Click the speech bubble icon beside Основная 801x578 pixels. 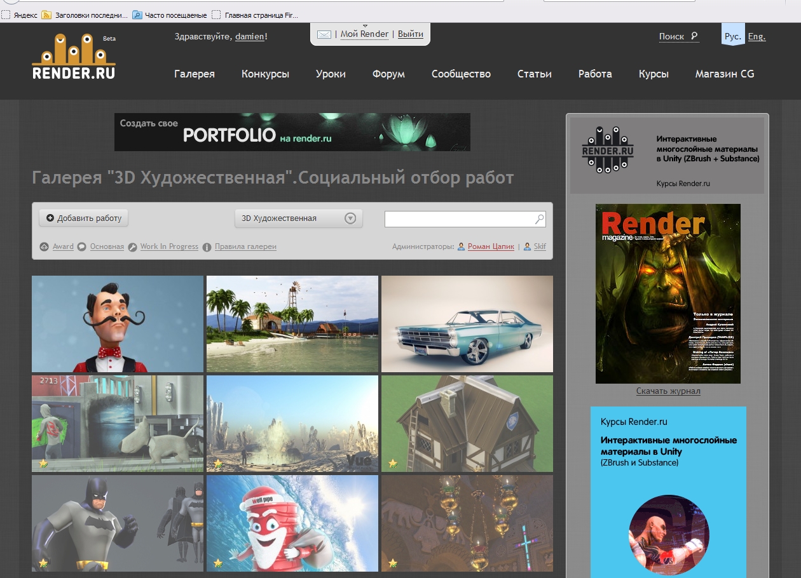tap(82, 247)
